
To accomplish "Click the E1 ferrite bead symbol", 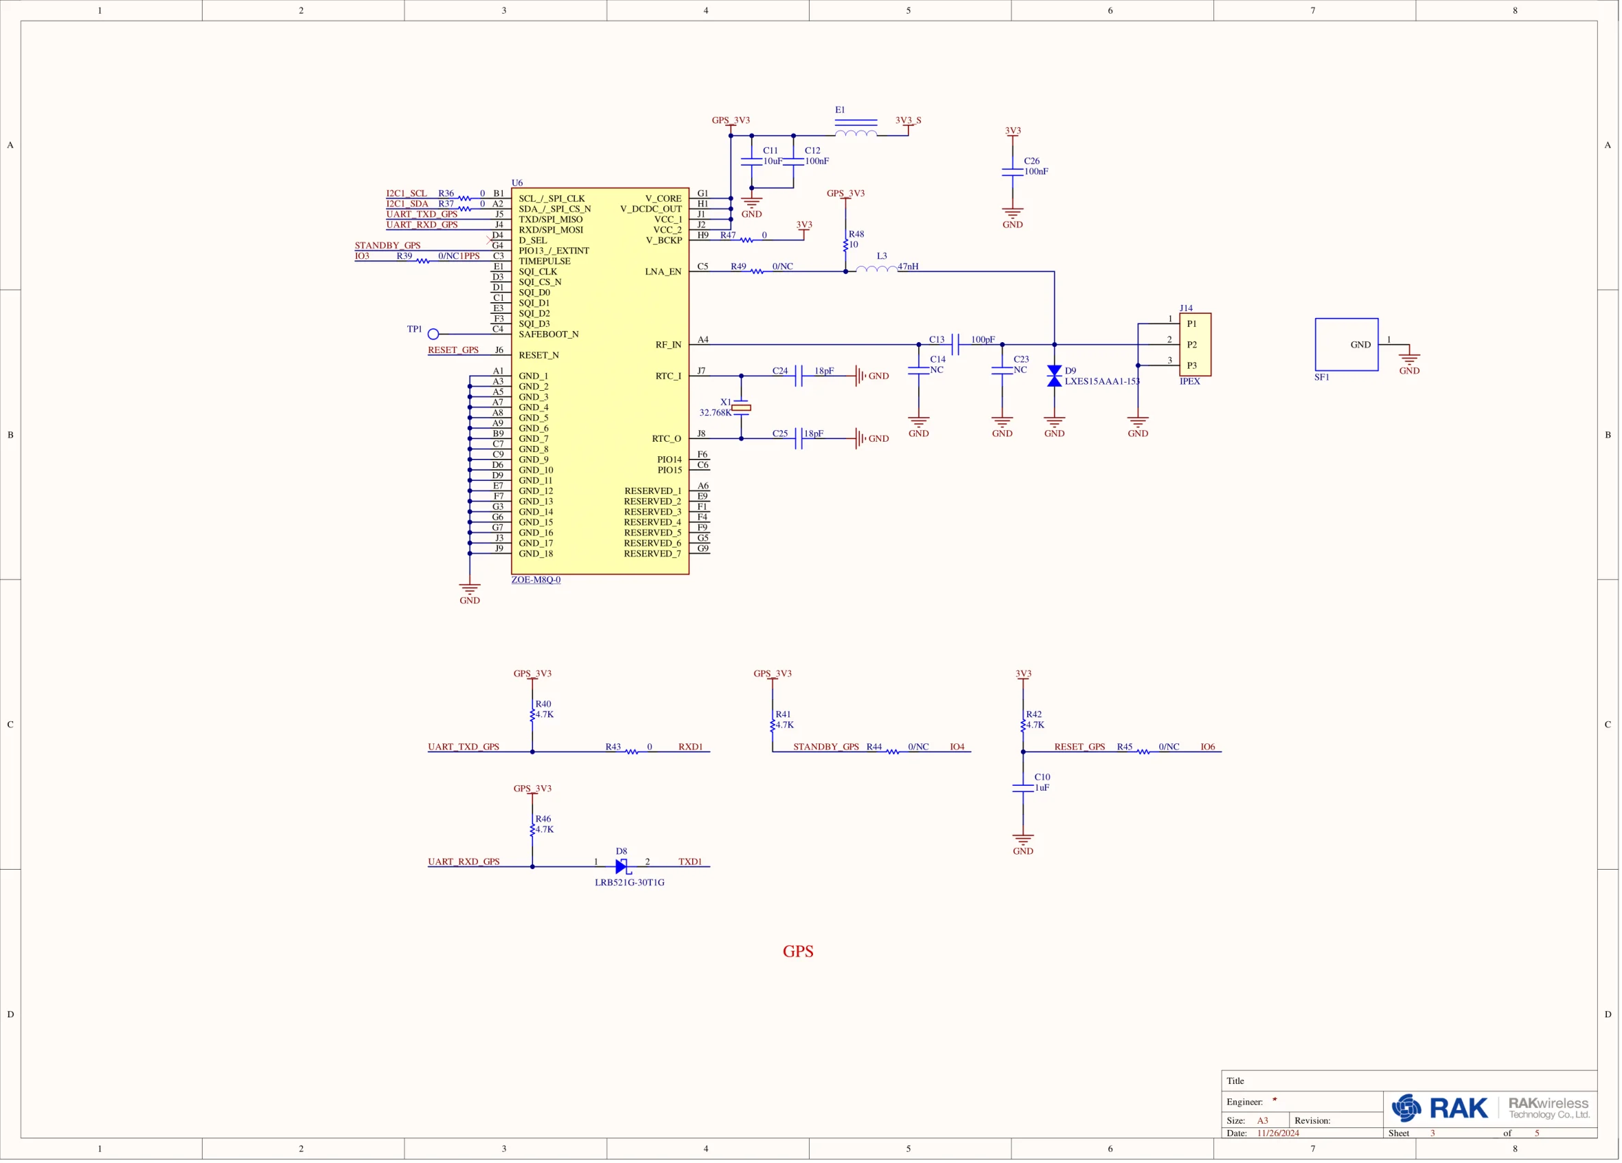I will 856,128.
